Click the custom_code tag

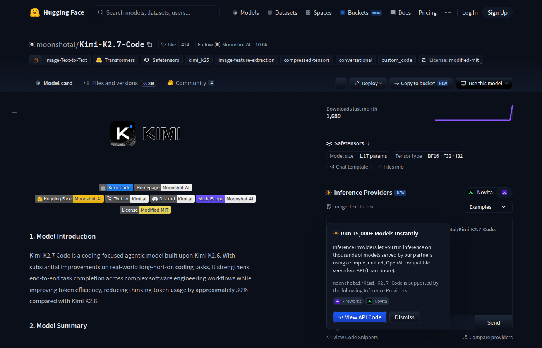(x=397, y=60)
